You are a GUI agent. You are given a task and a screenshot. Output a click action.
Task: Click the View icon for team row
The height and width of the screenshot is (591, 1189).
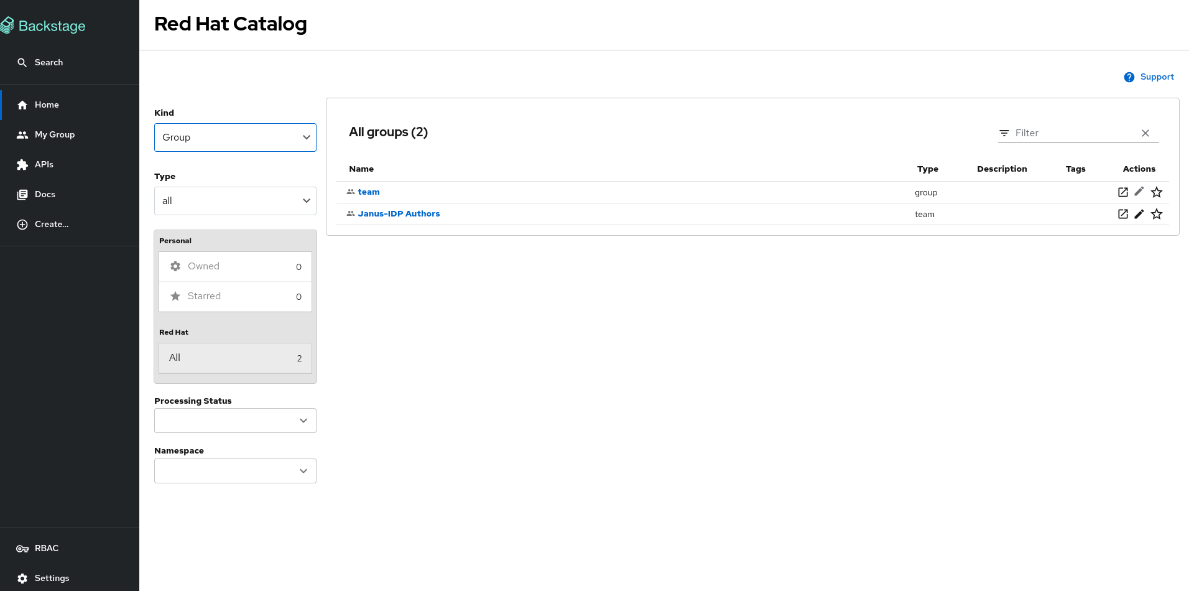1122,192
